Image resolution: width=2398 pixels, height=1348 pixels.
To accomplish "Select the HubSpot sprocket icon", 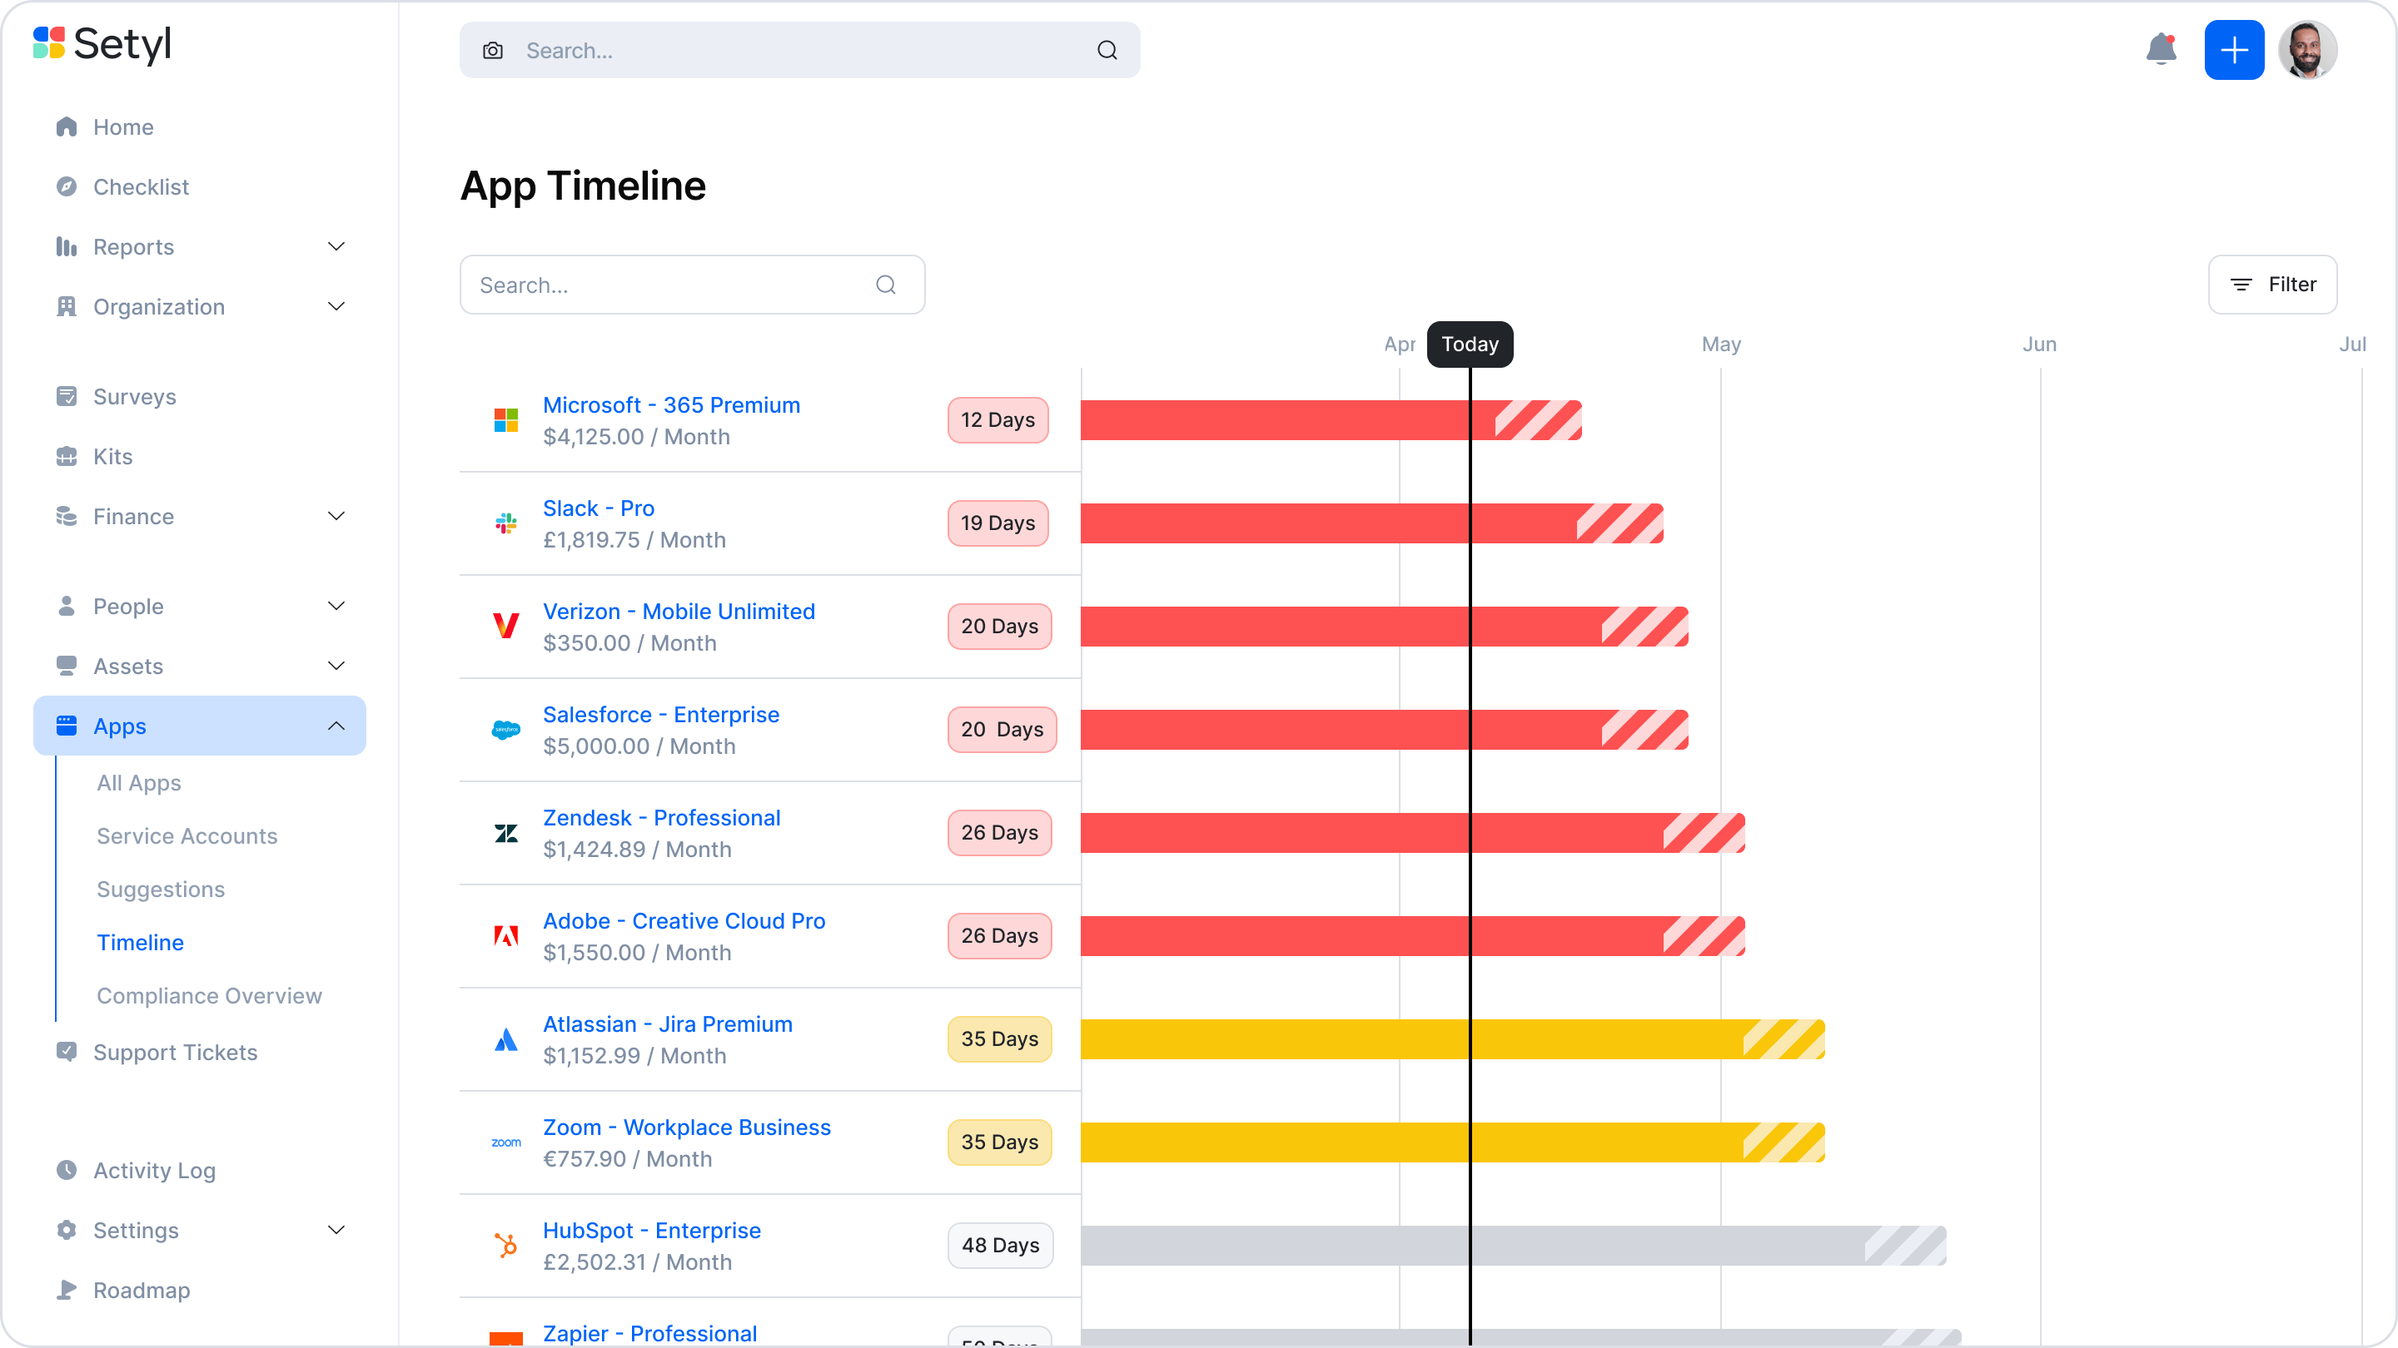I will pyautogui.click(x=505, y=1245).
